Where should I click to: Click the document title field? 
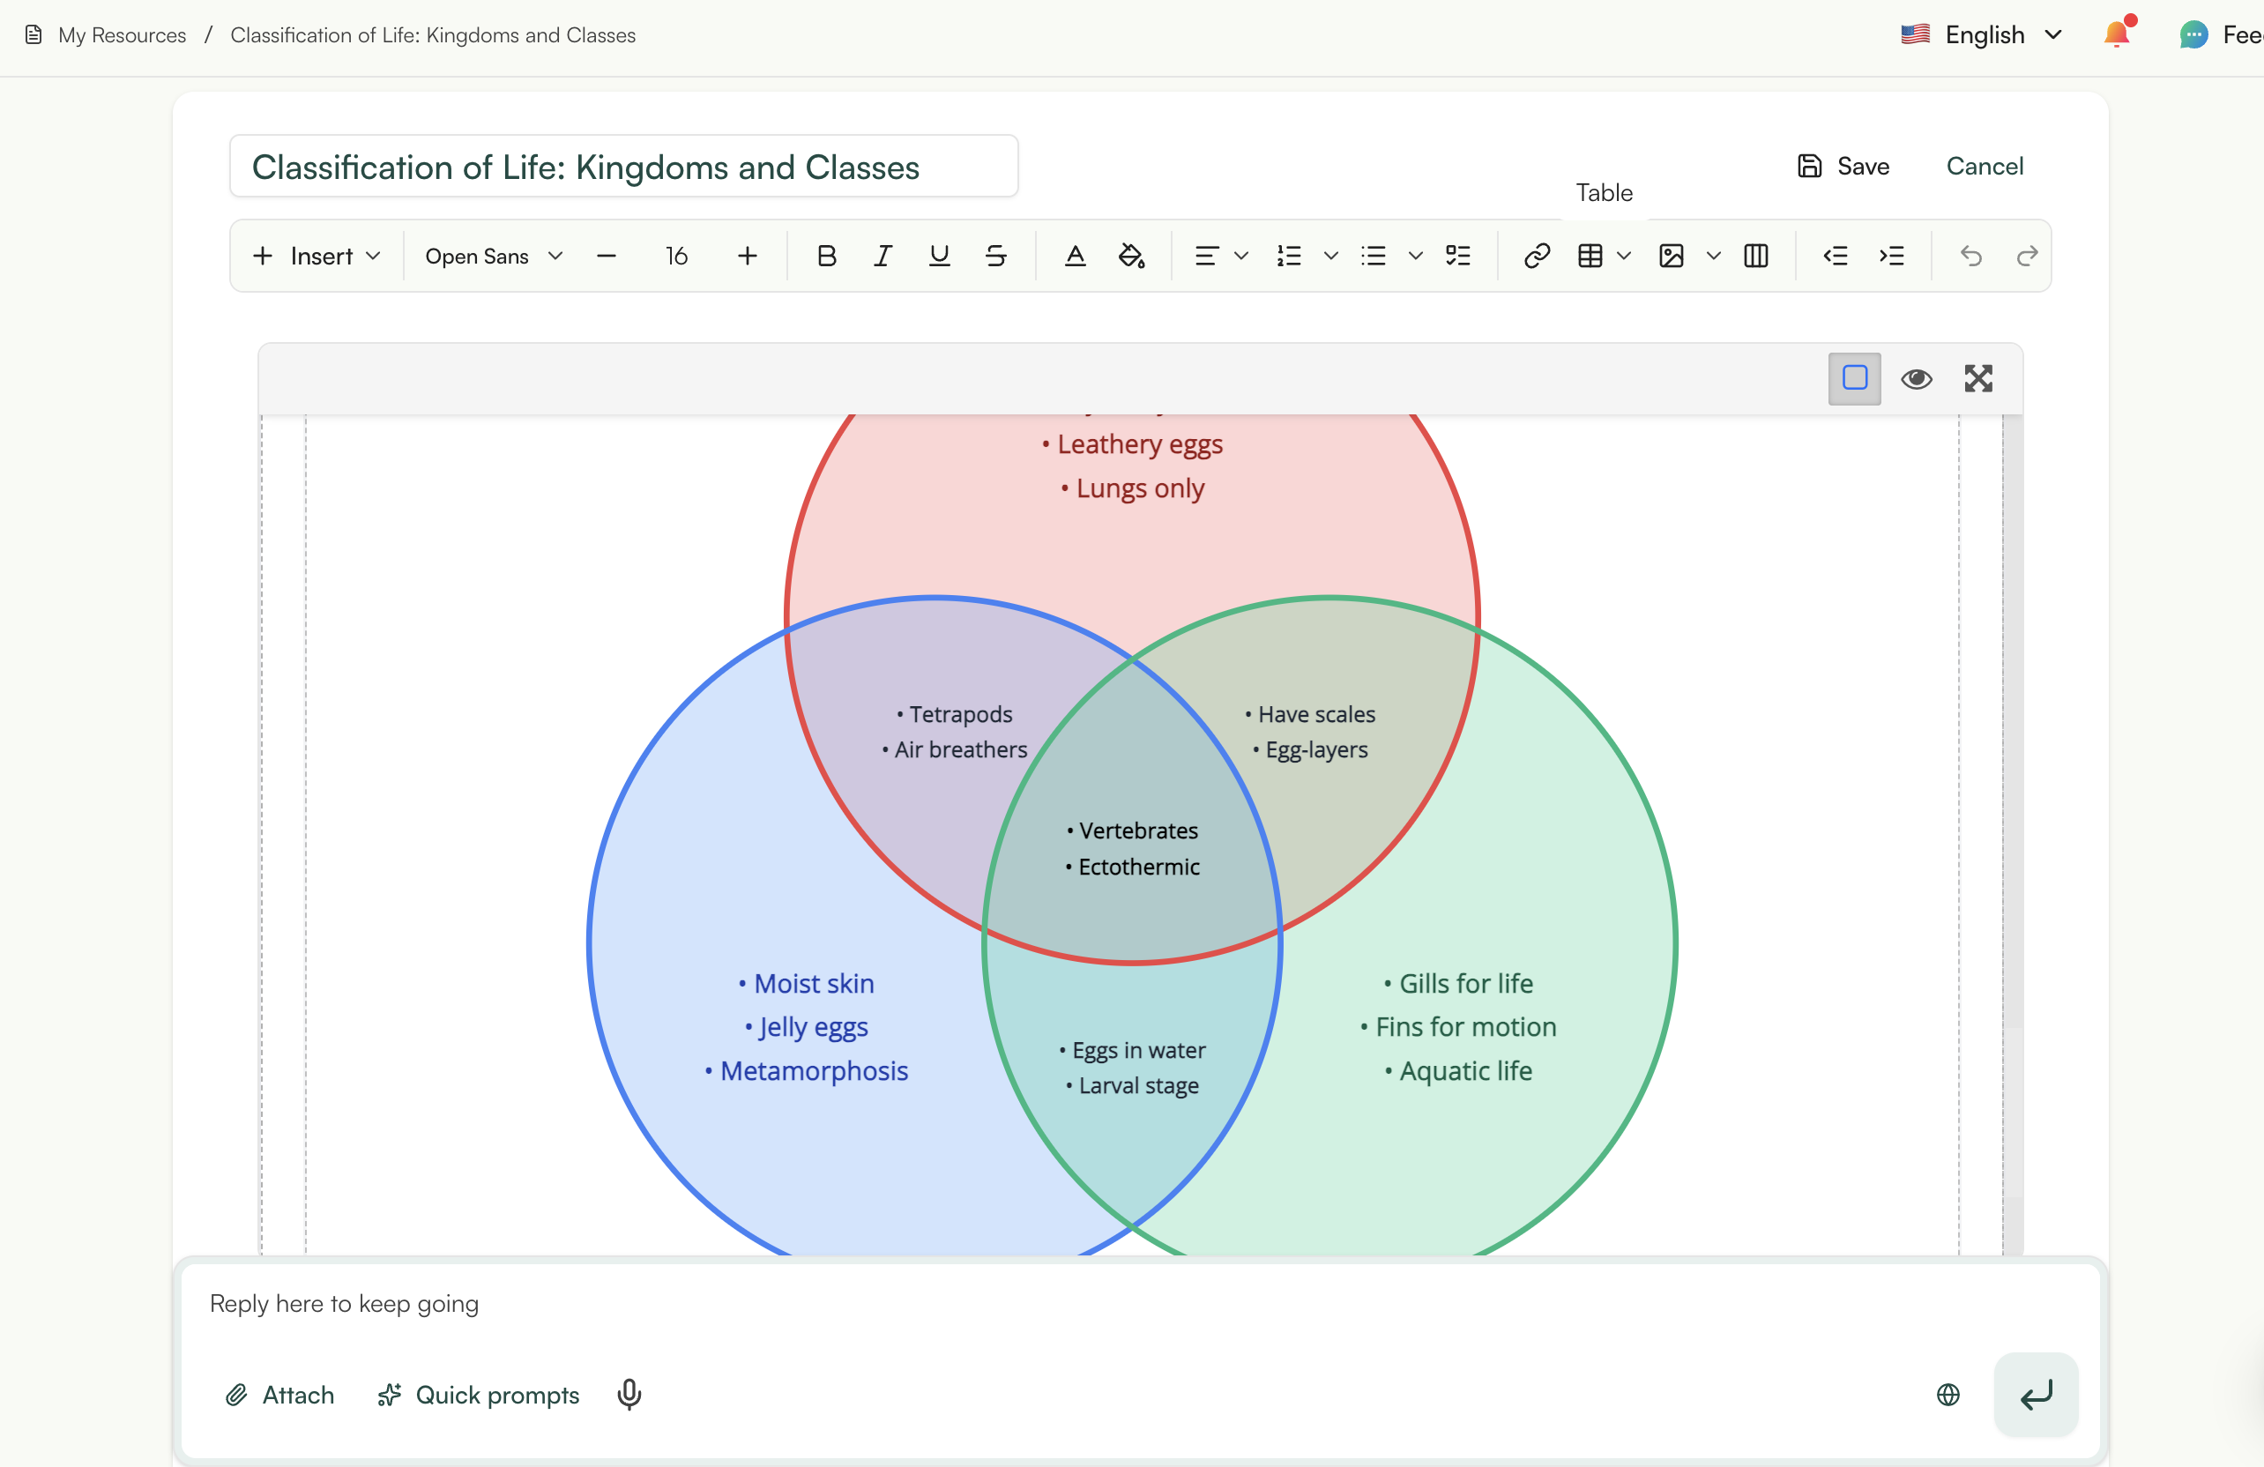(624, 167)
